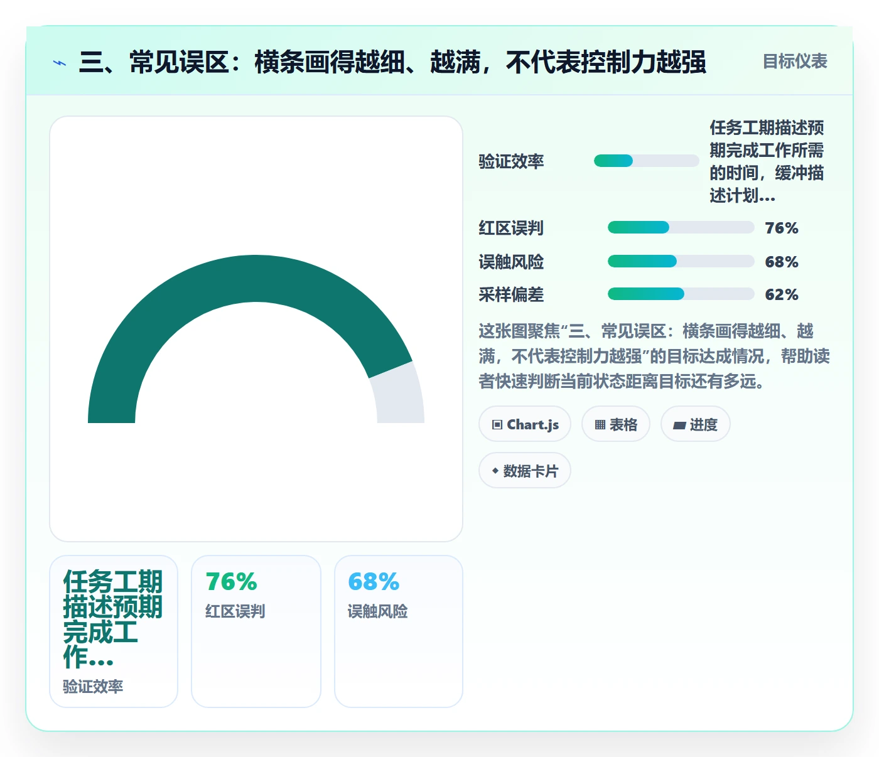This screenshot has width=879, height=757.
Task: Open the 验证效率 data card below the gauge
Action: pyautogui.click(x=114, y=631)
